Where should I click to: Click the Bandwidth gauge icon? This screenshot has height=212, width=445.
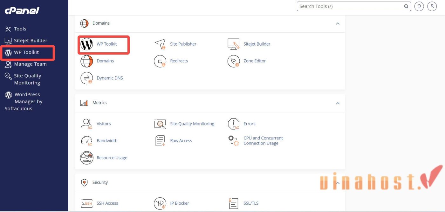coord(86,141)
